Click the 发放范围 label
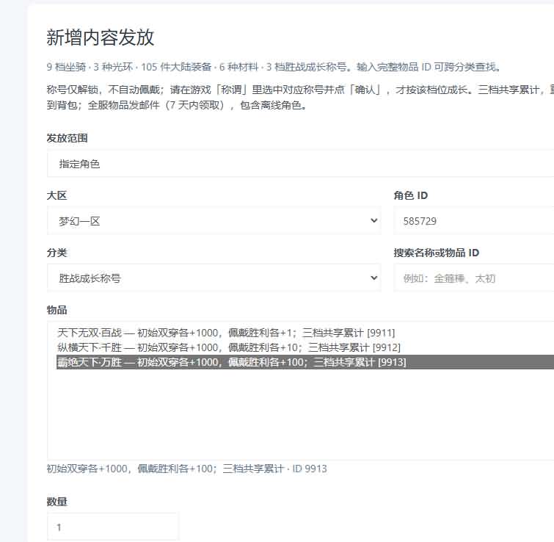The height and width of the screenshot is (542, 554). click(67, 138)
